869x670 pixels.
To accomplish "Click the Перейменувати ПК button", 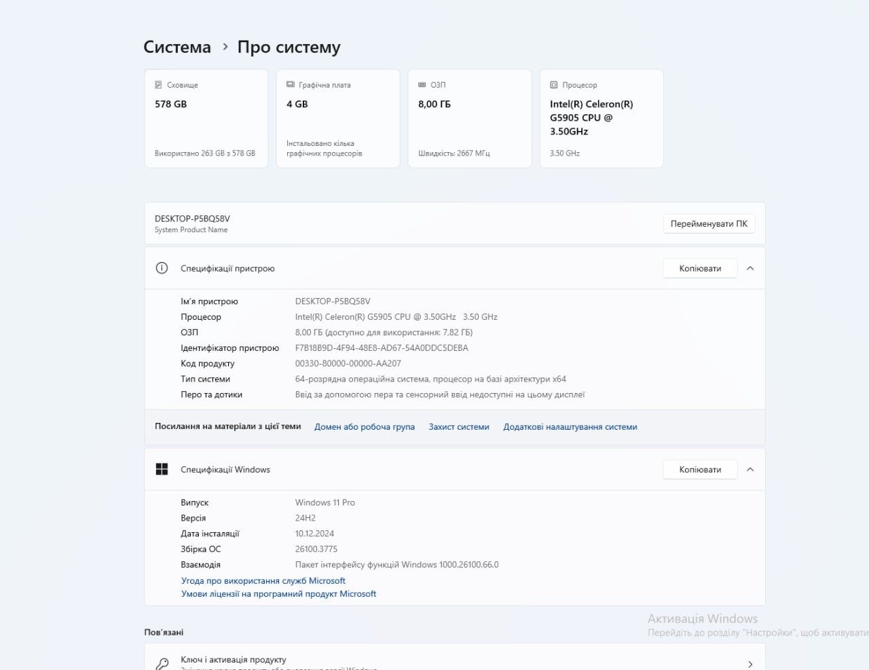I will (709, 223).
